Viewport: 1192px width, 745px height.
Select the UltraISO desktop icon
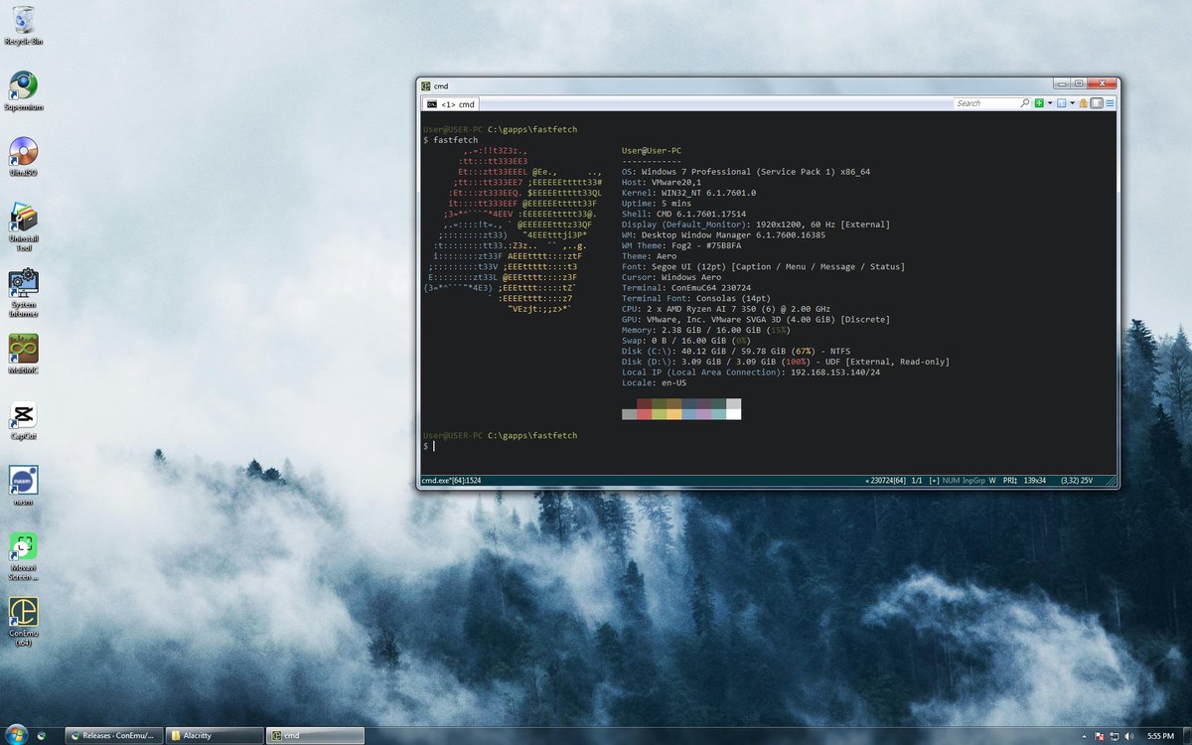[x=24, y=156]
